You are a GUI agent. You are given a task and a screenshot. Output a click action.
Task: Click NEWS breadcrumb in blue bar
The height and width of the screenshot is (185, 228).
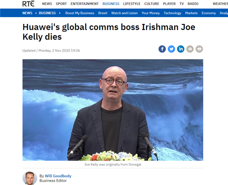(x=27, y=13)
